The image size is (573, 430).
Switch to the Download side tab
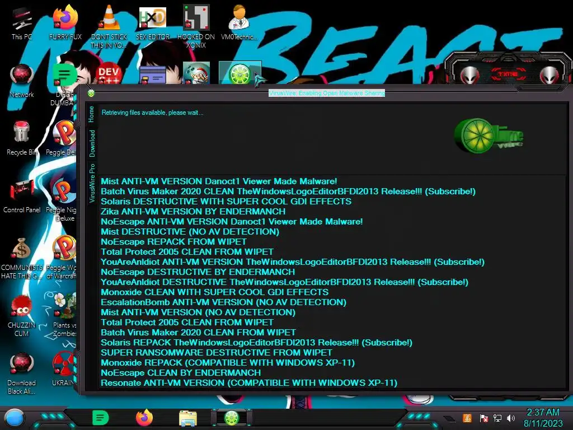(92, 143)
